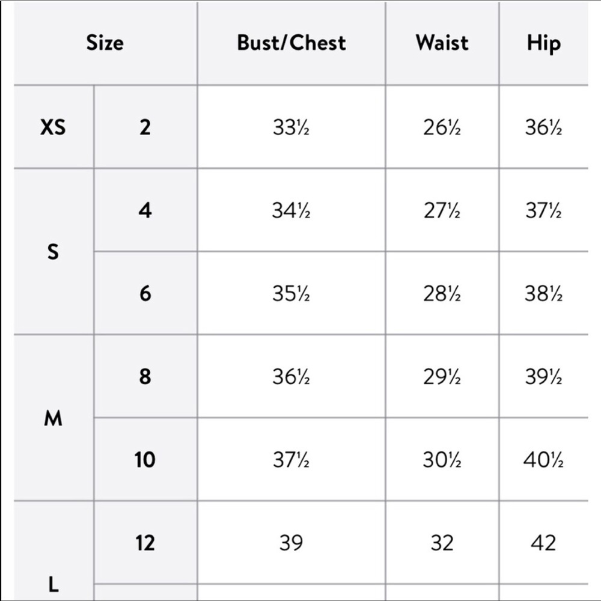Screen dimensions: 601x601
Task: Select the Bust/Chest column header
Action: [291, 43]
